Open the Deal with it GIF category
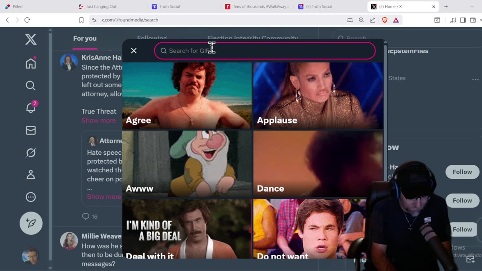Image resolution: width=482 pixels, height=271 pixels. pos(187,228)
